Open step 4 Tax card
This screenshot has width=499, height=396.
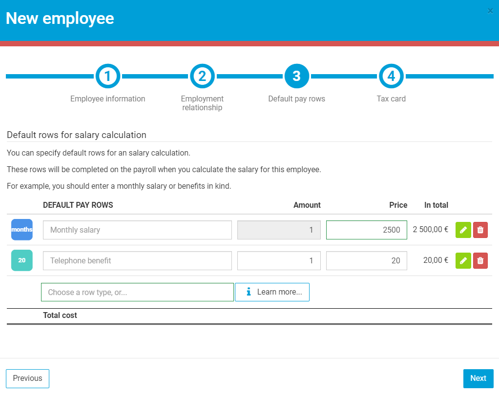(391, 76)
